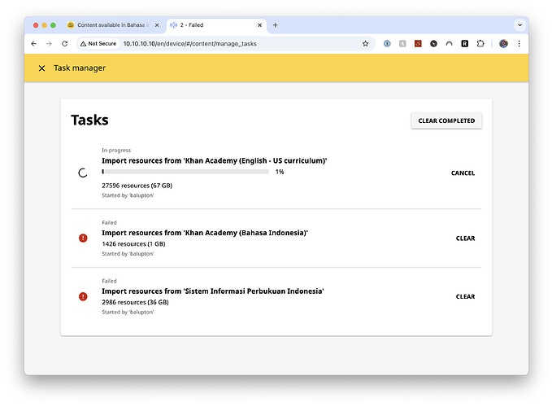The width and height of the screenshot is (552, 407).
Task: Clear the failed Sistem Informasi Perbukuan Indonesia task
Action: [465, 296]
